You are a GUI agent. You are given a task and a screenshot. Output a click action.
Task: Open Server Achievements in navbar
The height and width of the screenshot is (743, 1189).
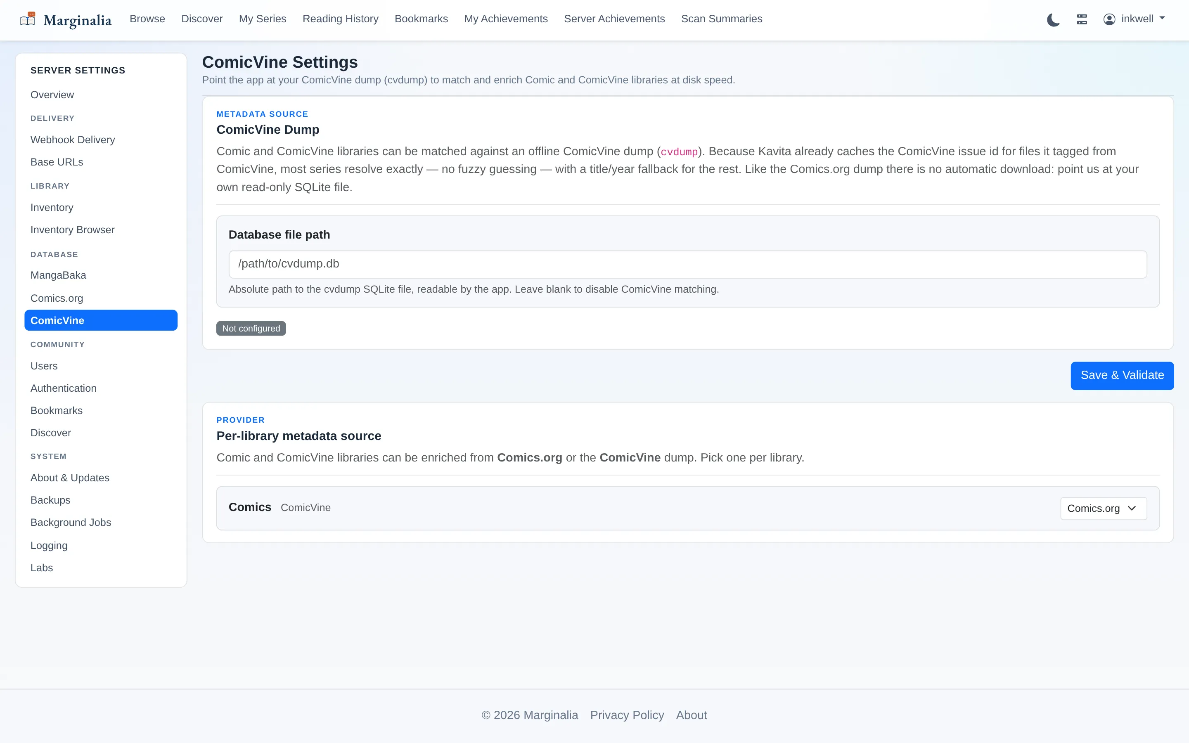click(614, 19)
